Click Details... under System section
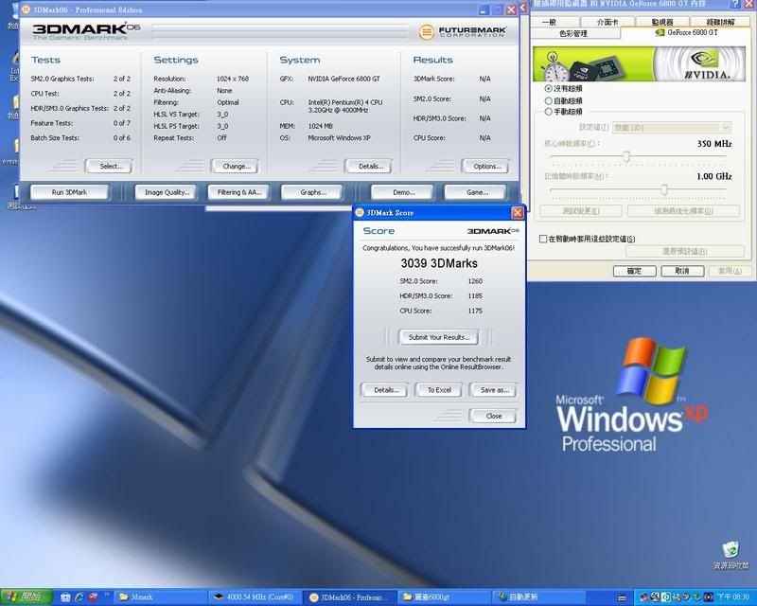Screen dimensions: 757x606 point(369,167)
